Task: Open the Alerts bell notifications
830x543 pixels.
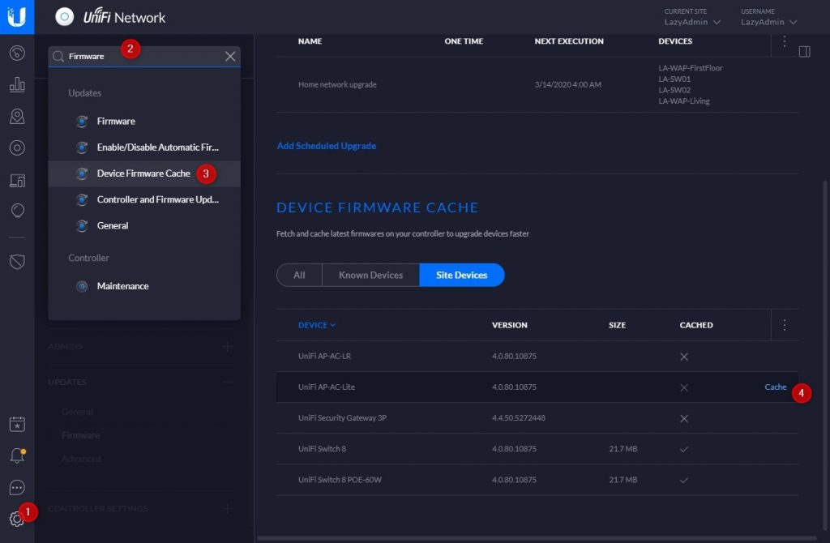Action: [17, 455]
